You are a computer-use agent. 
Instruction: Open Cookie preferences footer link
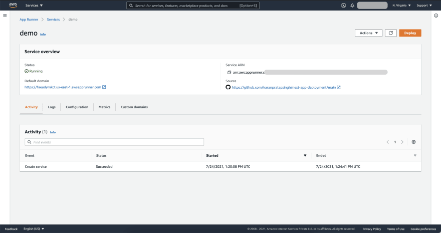coord(423,229)
